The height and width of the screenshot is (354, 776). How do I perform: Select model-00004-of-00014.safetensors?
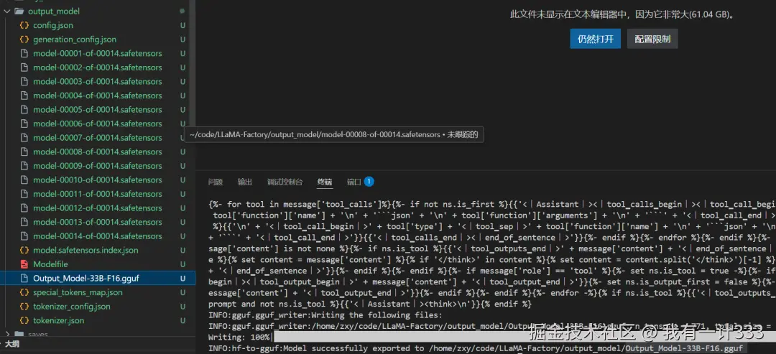[98, 96]
